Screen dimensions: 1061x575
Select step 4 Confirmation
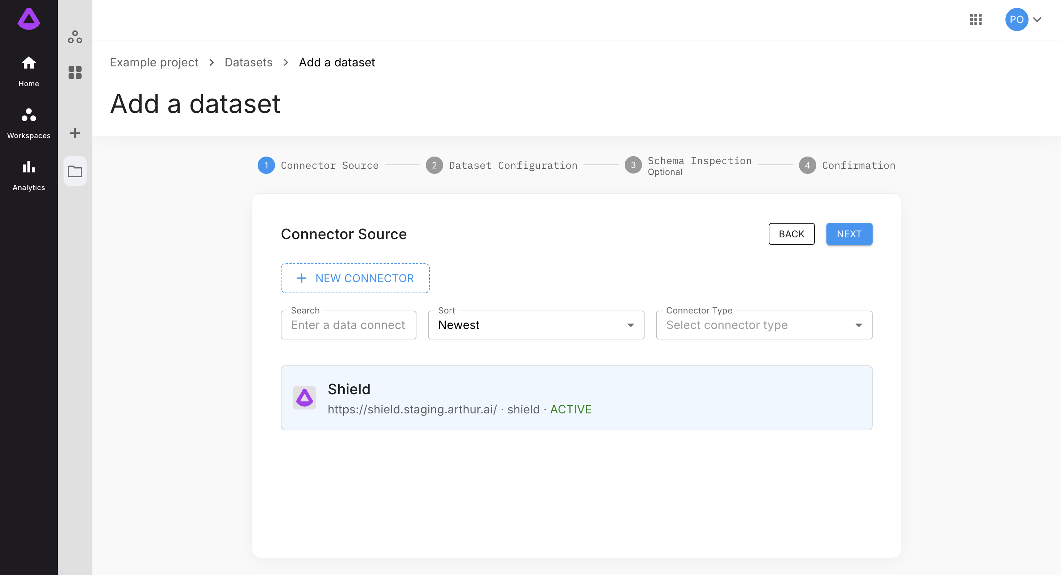coord(847,166)
